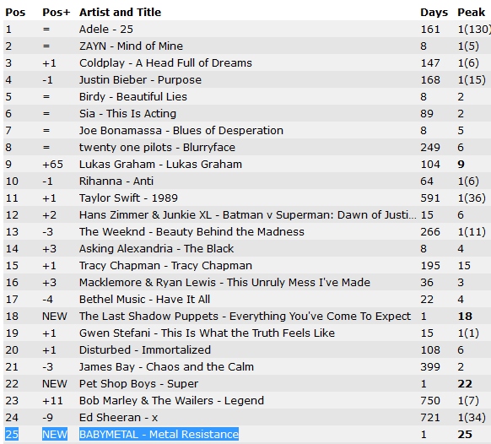Screen dimensions: 491x444
Task: Click the Days column header
Action: pos(434,12)
